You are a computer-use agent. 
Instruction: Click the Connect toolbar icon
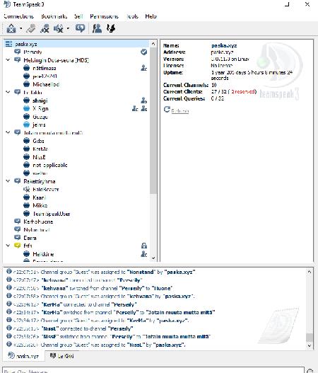[11, 28]
